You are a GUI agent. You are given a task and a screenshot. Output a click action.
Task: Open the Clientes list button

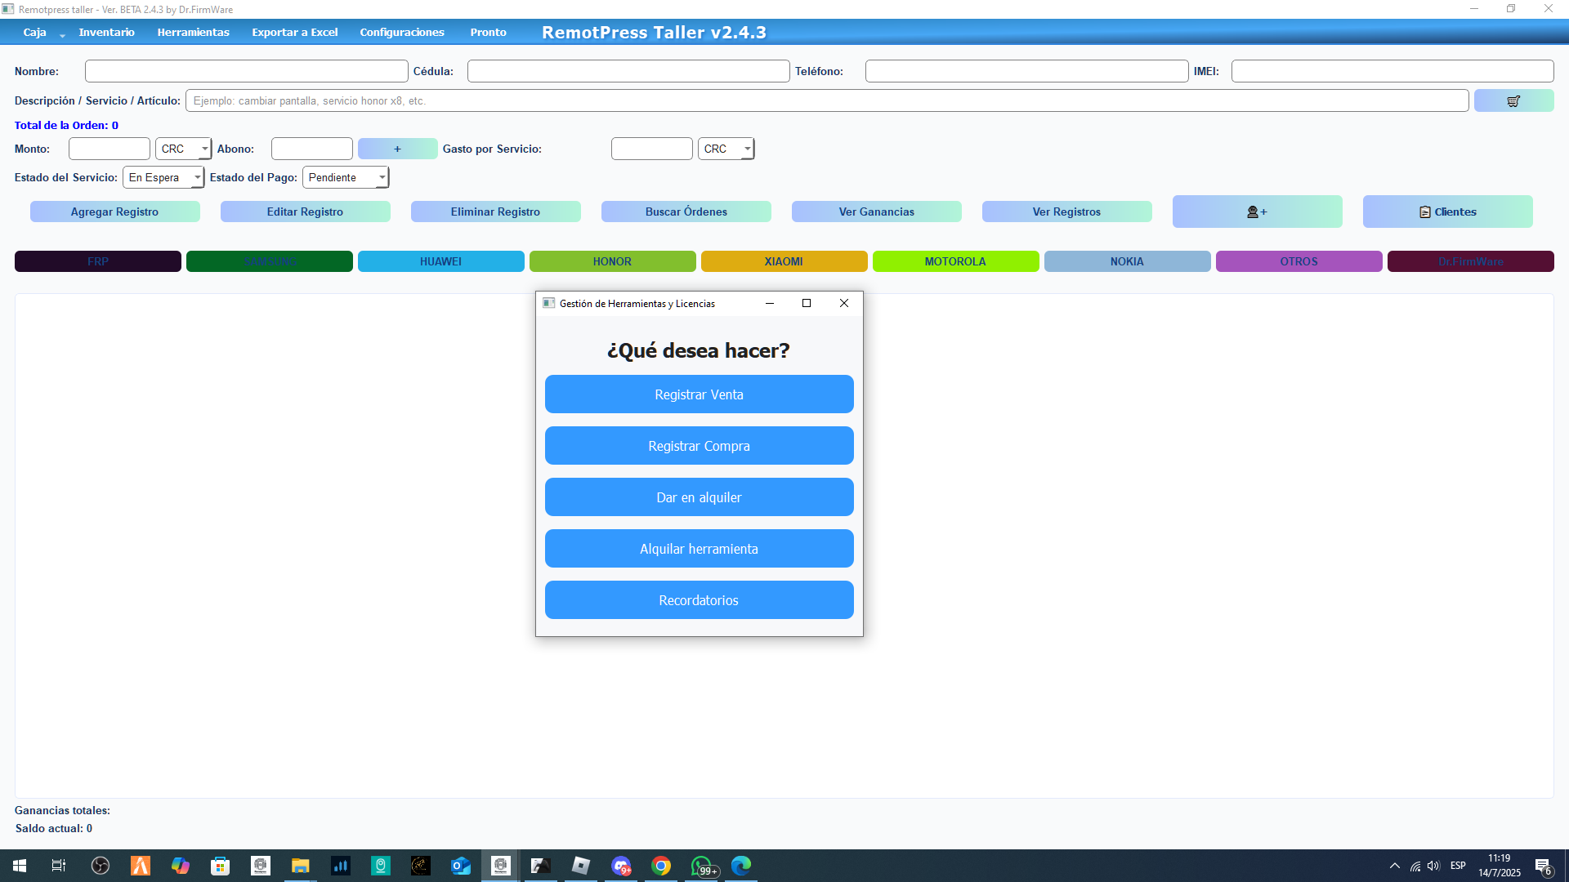1447,212
